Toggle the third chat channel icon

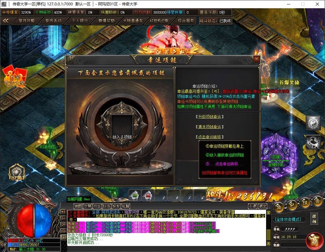63,224
